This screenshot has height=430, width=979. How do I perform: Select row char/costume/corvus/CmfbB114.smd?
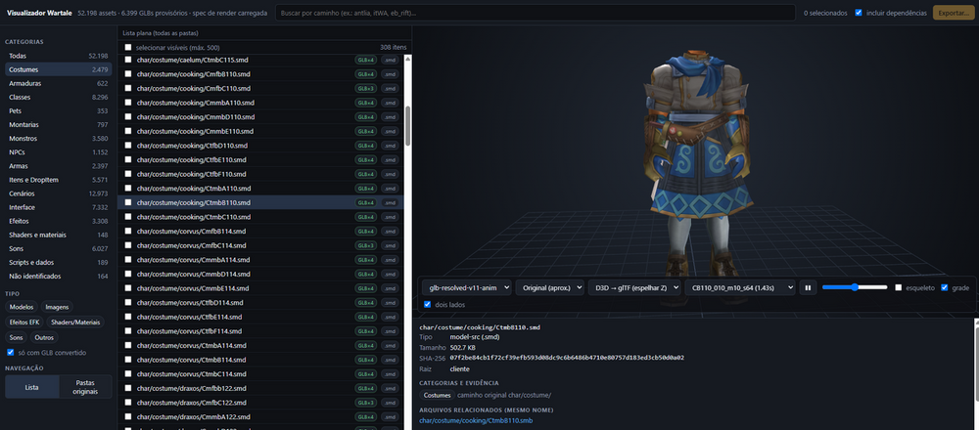(x=261, y=232)
